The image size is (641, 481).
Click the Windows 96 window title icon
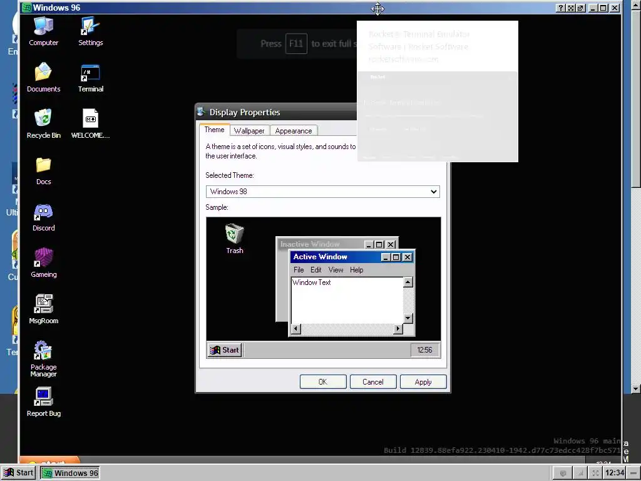[x=27, y=8]
